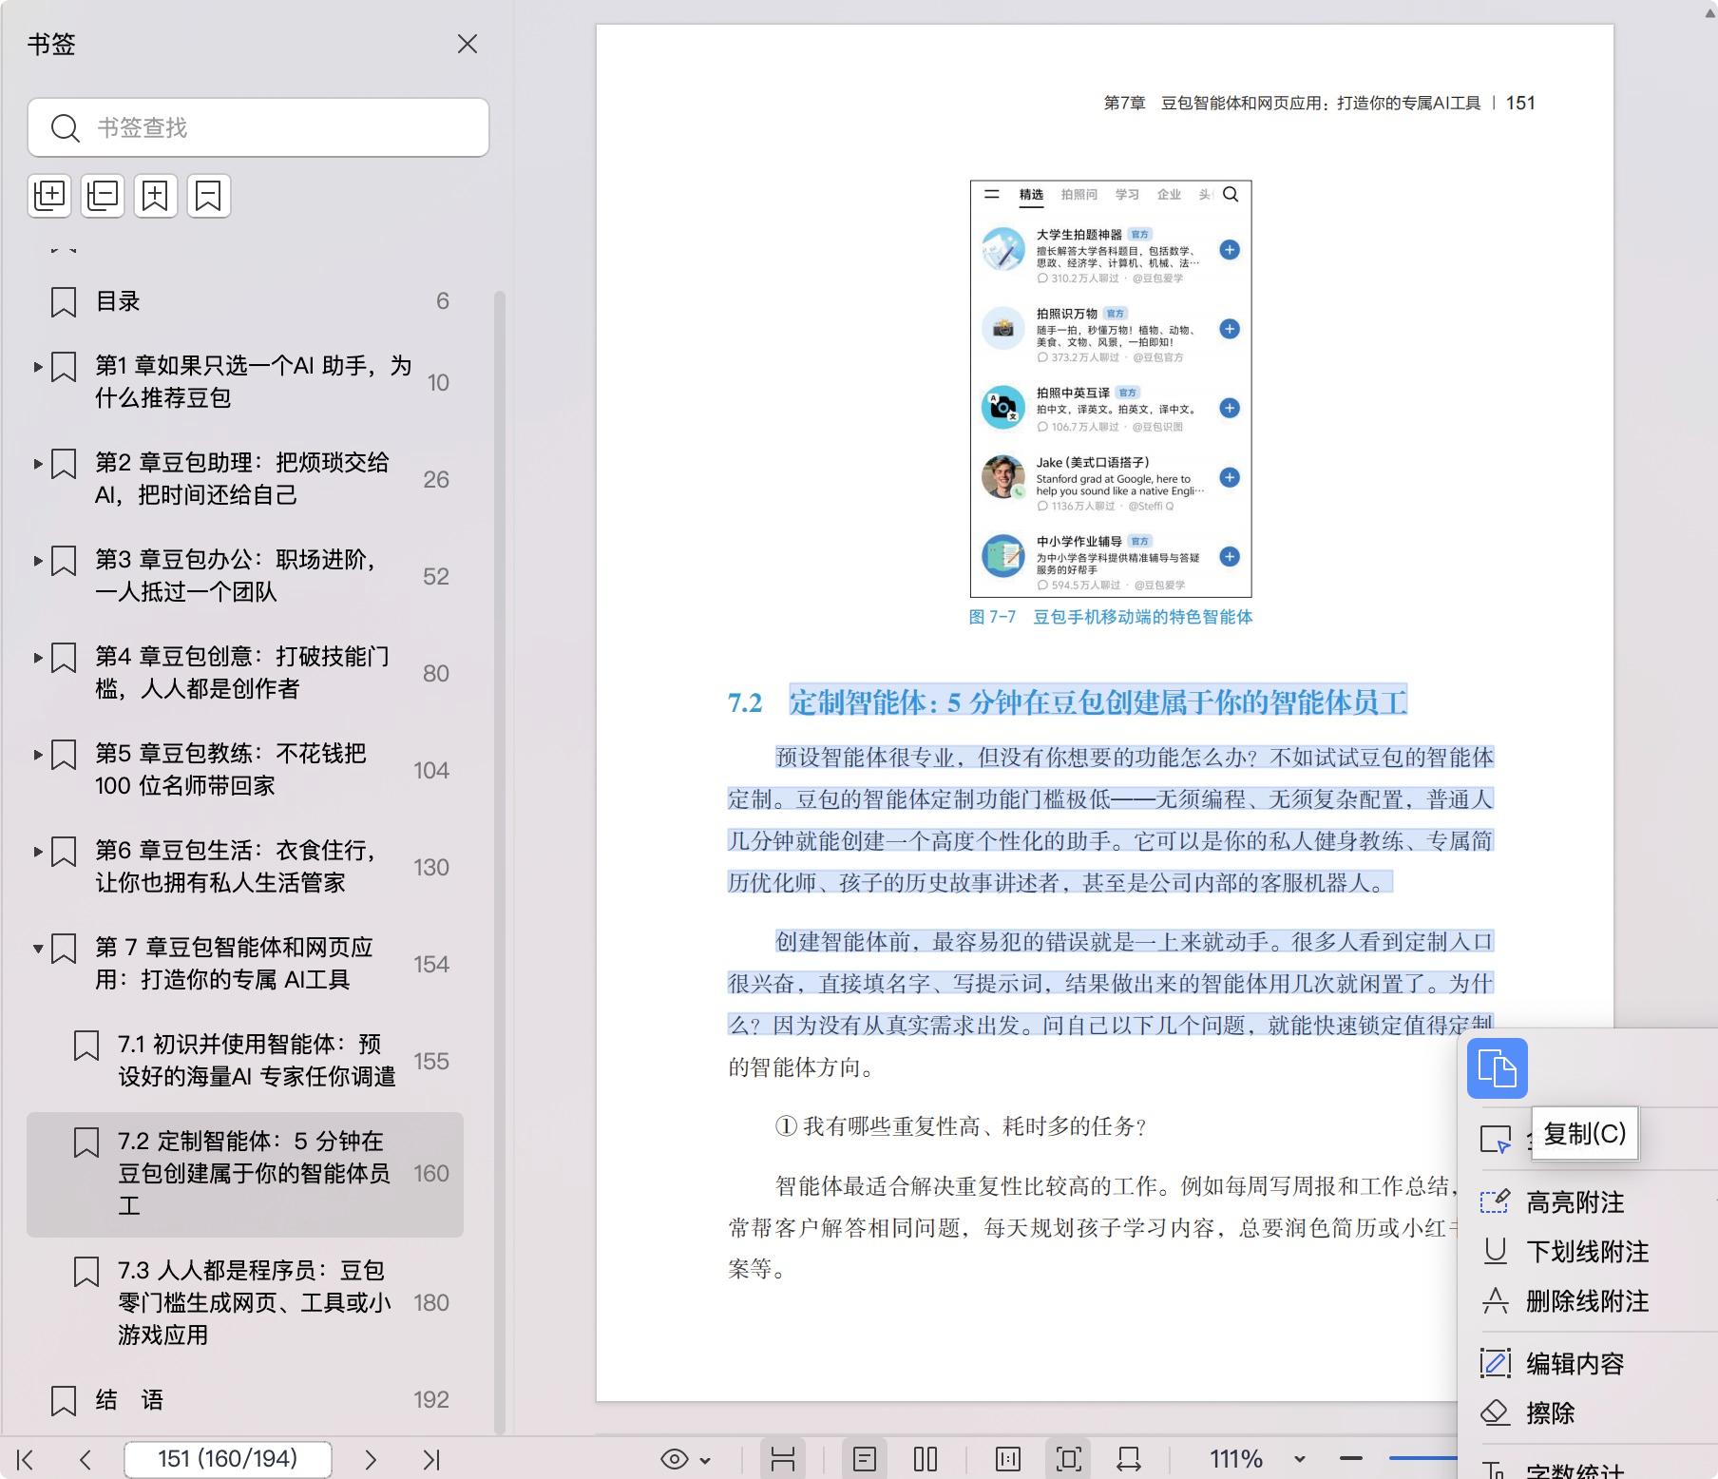
Task: Expand 第1章 bookmark tree arrow
Action: (x=38, y=367)
